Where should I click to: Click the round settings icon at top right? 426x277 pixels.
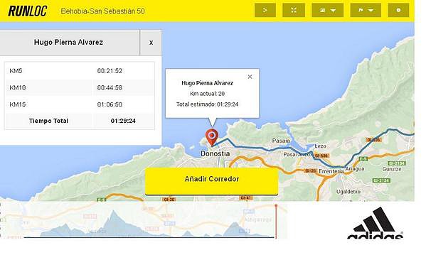pos(398,11)
